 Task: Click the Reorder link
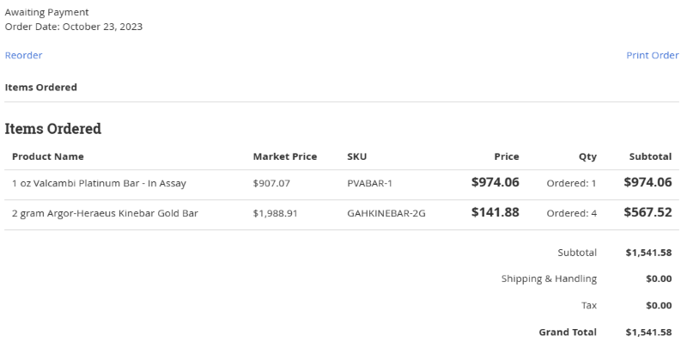coord(24,55)
